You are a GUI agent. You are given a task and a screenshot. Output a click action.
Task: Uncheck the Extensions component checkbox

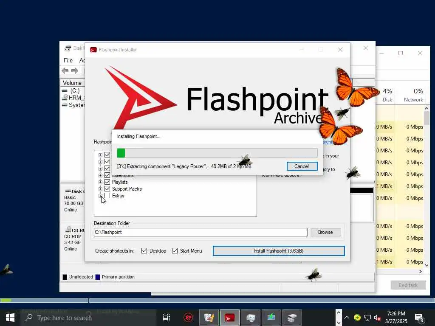(107, 175)
